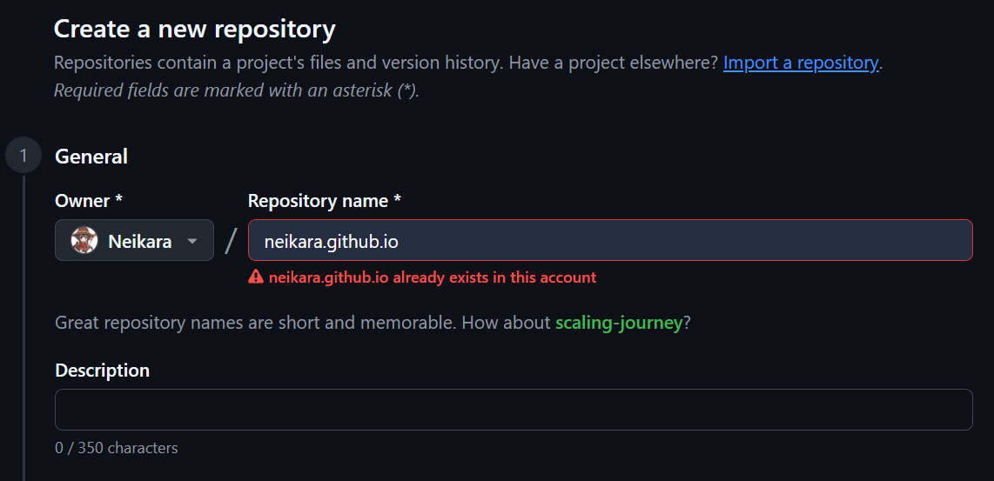994x481 pixels.
Task: Click the "Create a new repository" heading
Action: pos(194,29)
